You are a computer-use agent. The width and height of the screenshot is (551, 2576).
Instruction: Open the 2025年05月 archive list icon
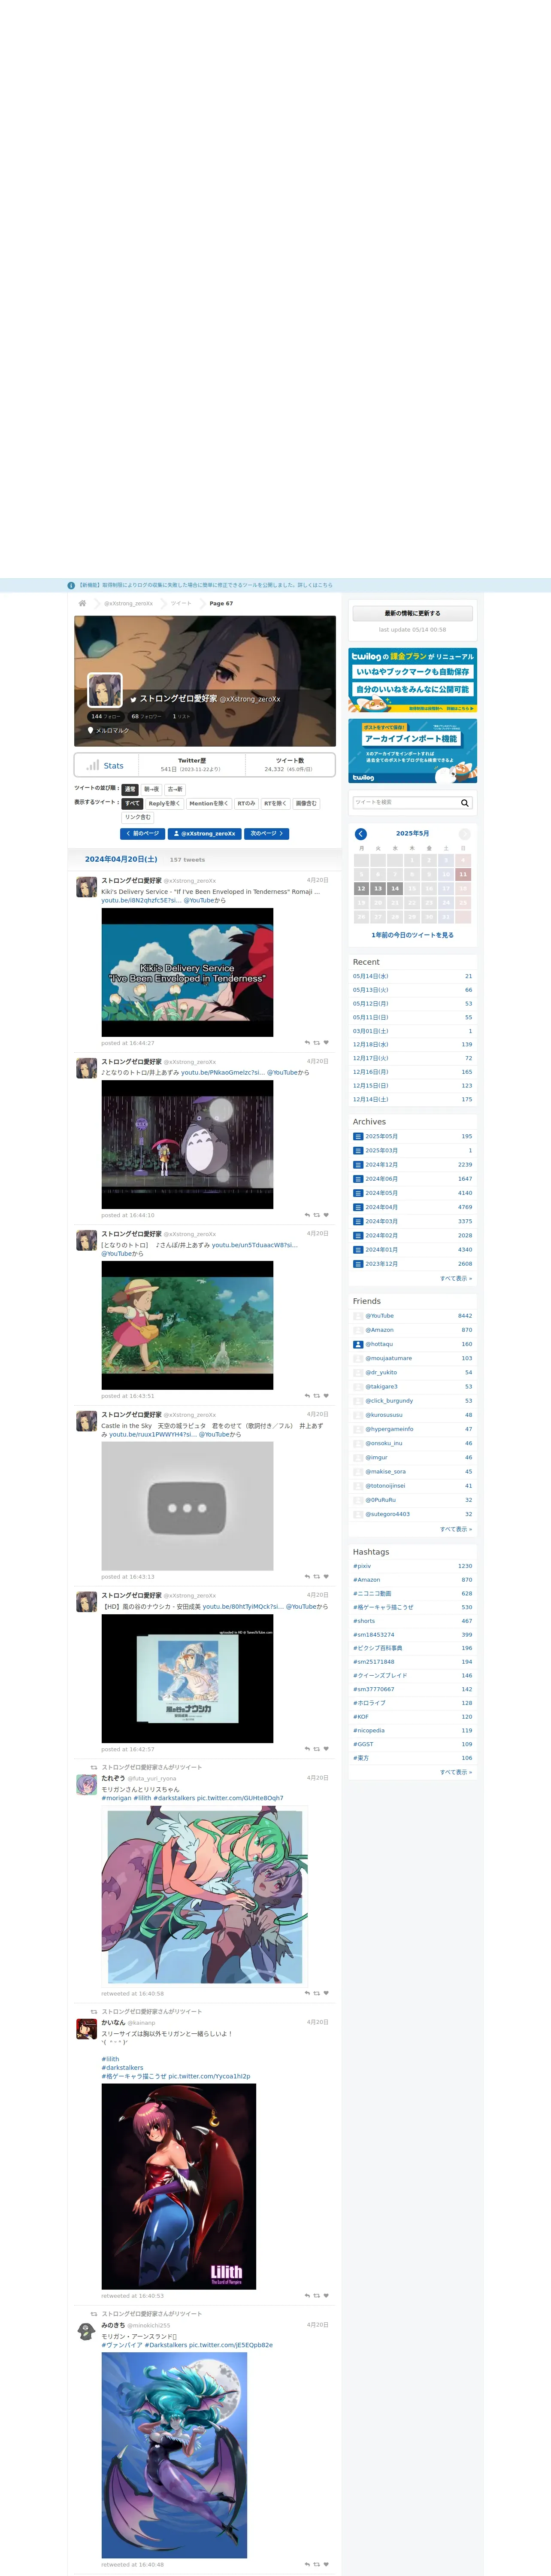pyautogui.click(x=358, y=1137)
